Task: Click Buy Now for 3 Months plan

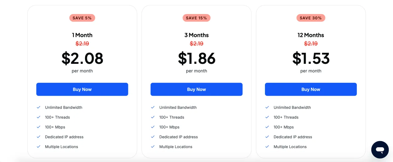Action: (196, 89)
